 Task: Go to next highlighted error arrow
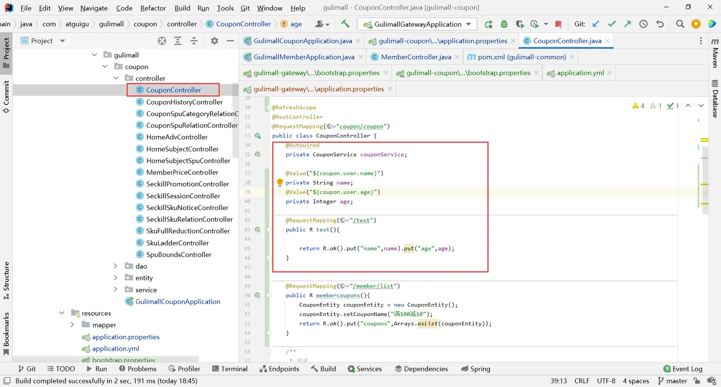tap(701, 106)
